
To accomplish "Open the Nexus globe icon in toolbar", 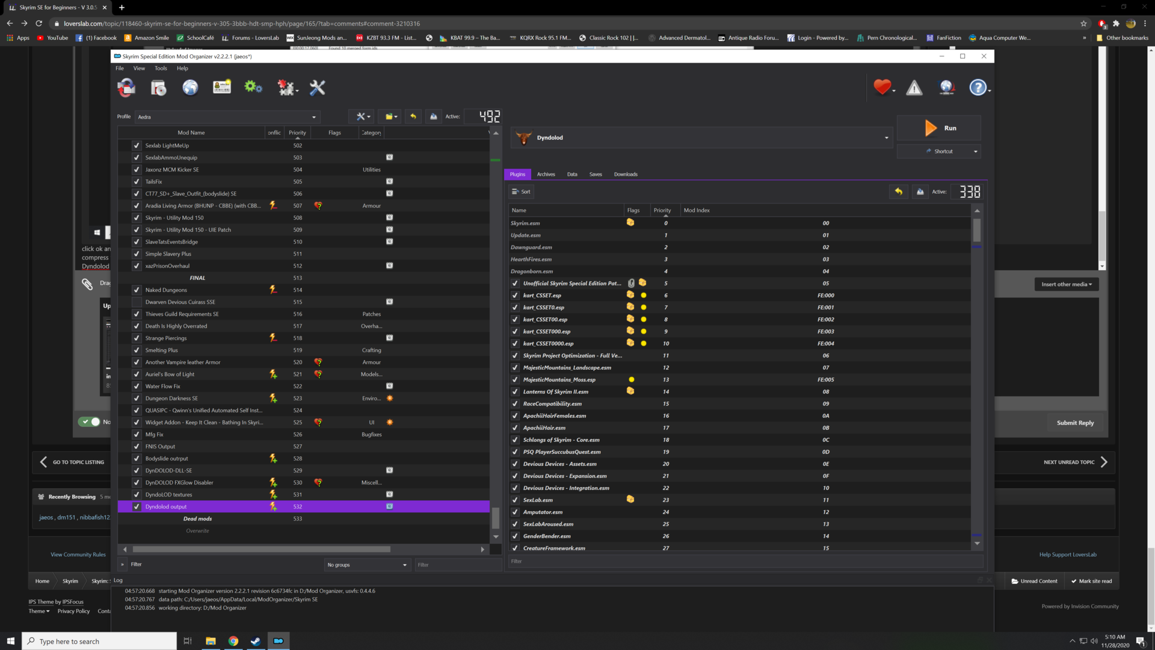I will 190,88.
